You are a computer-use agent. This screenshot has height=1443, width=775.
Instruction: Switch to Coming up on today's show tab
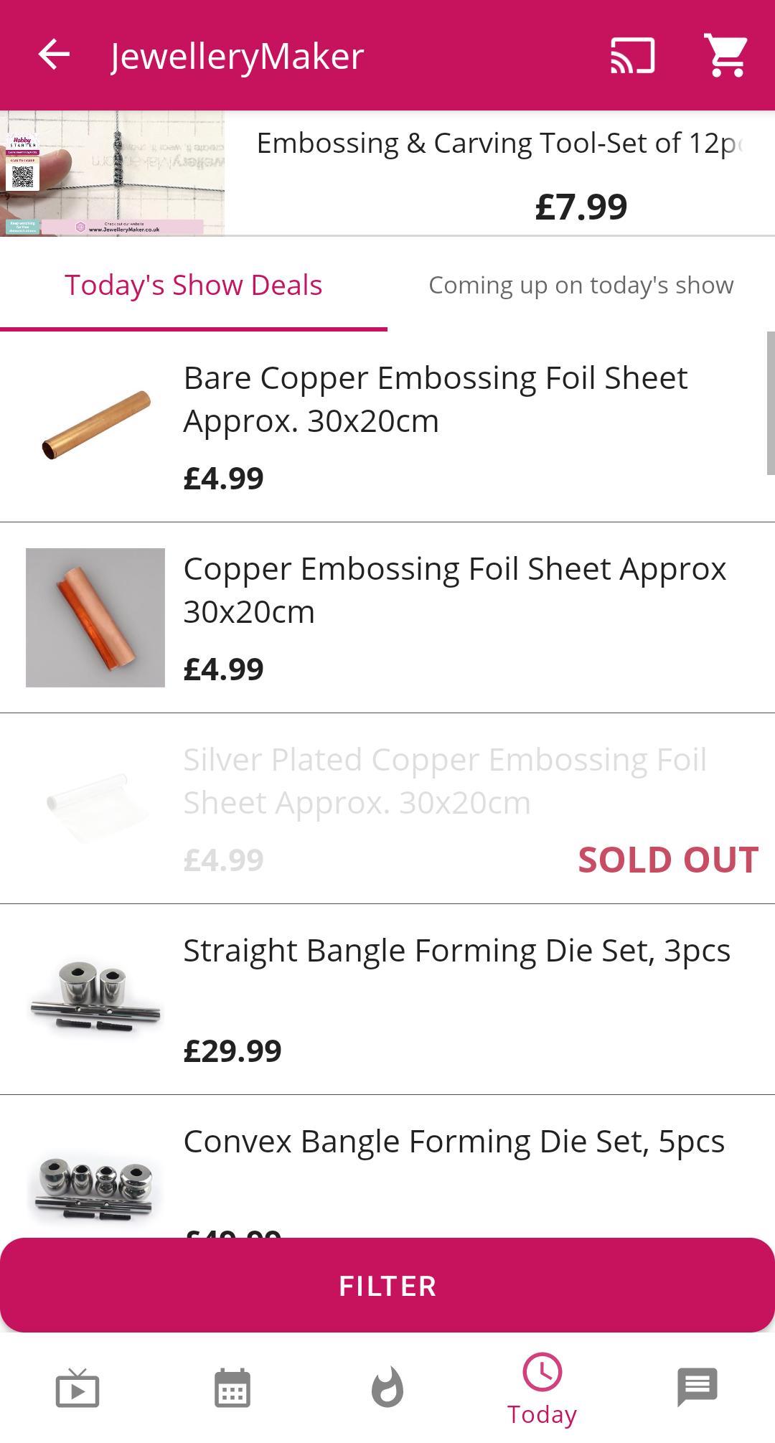click(581, 285)
